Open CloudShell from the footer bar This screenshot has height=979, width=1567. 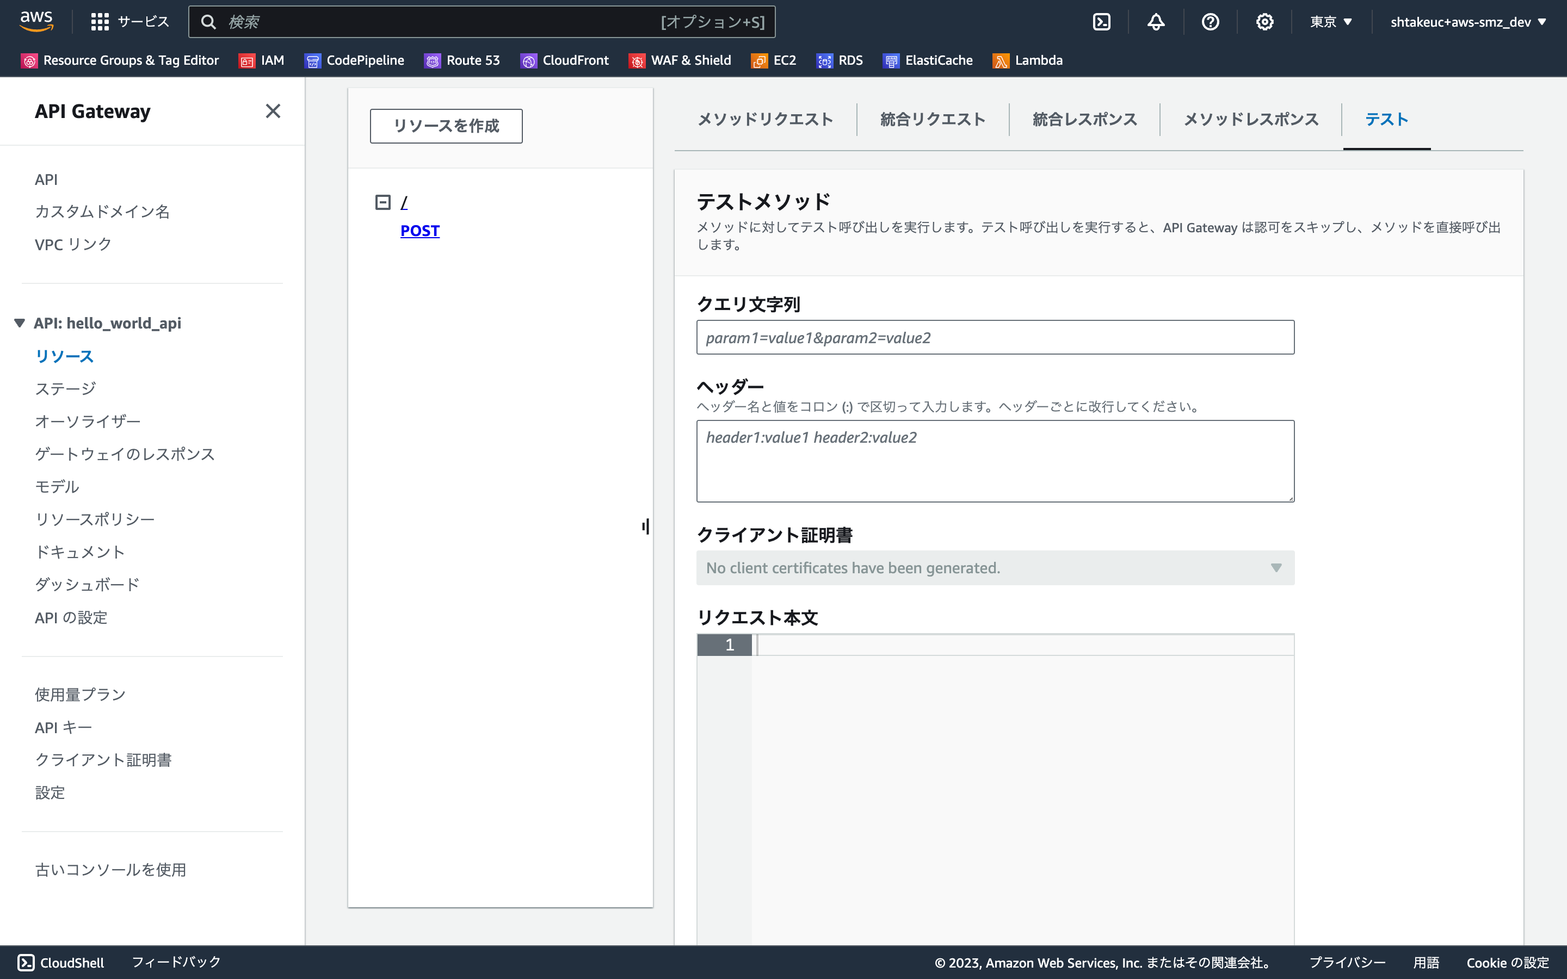tap(61, 963)
